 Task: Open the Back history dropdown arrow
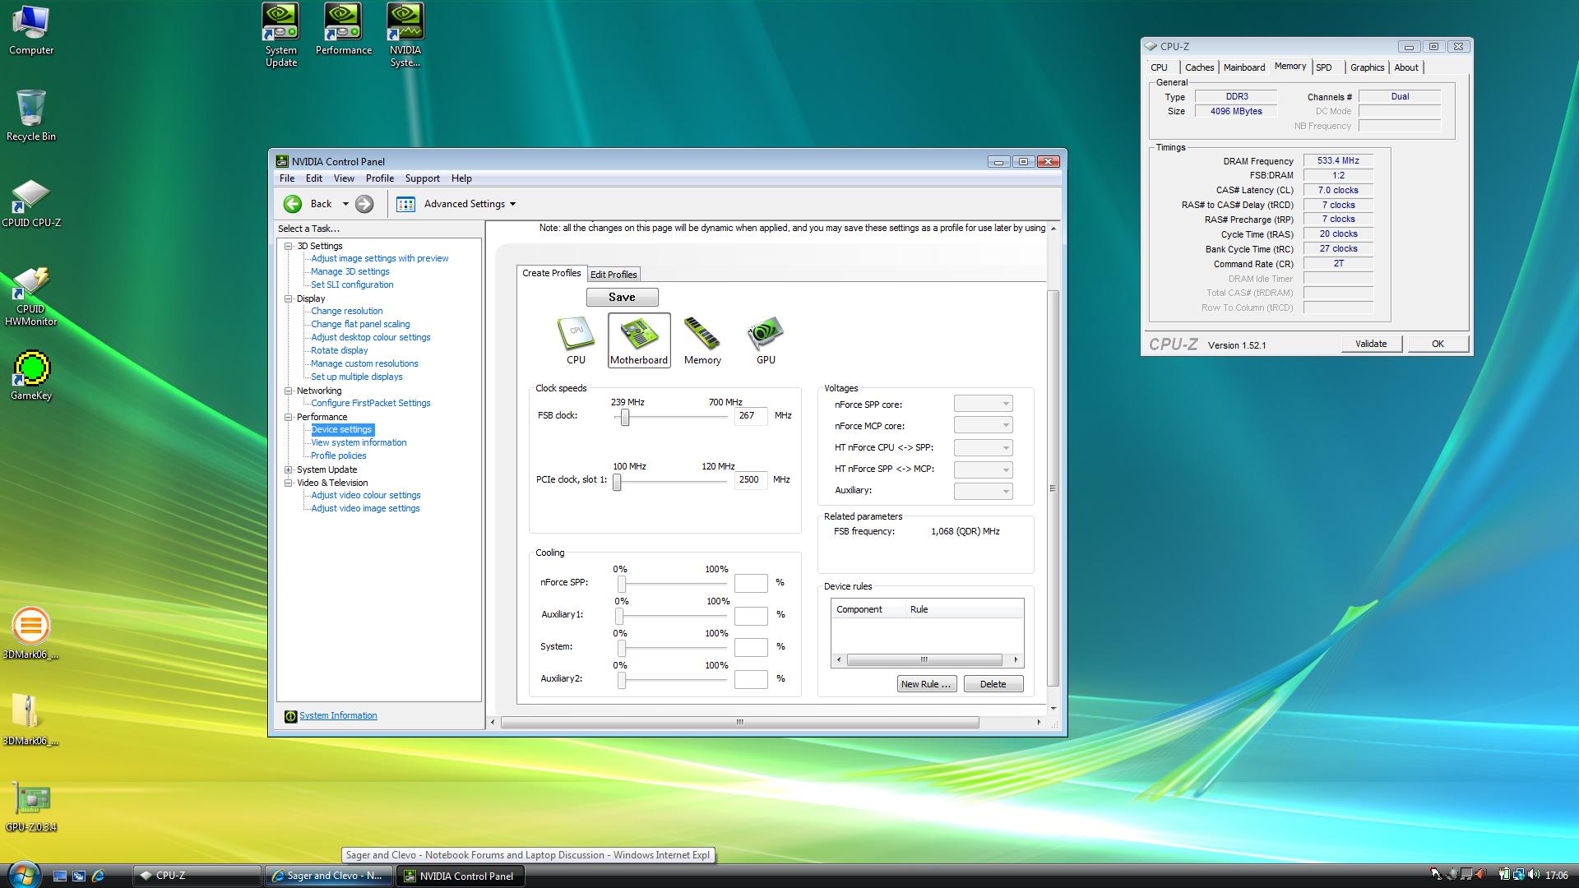[345, 204]
